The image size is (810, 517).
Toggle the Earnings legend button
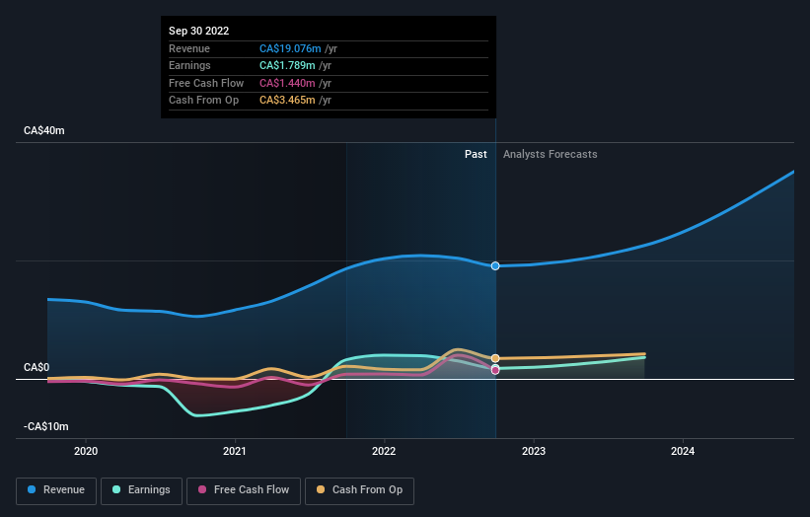(x=141, y=490)
